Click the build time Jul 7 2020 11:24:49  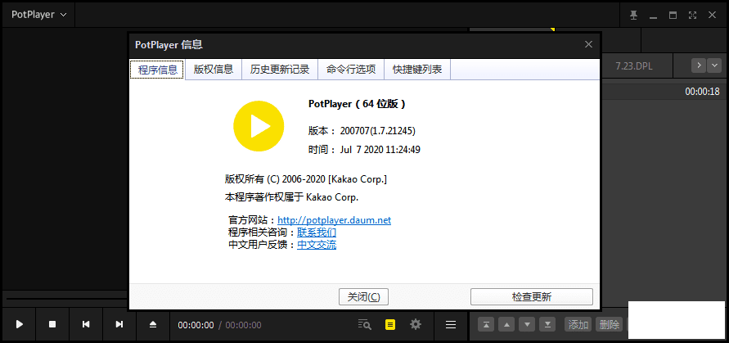pos(380,149)
